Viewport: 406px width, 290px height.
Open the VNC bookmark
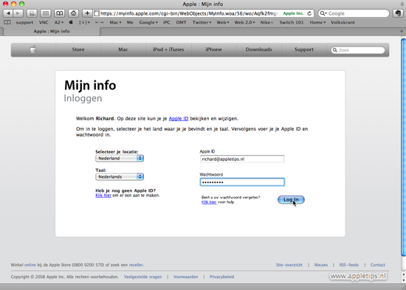click(x=44, y=23)
